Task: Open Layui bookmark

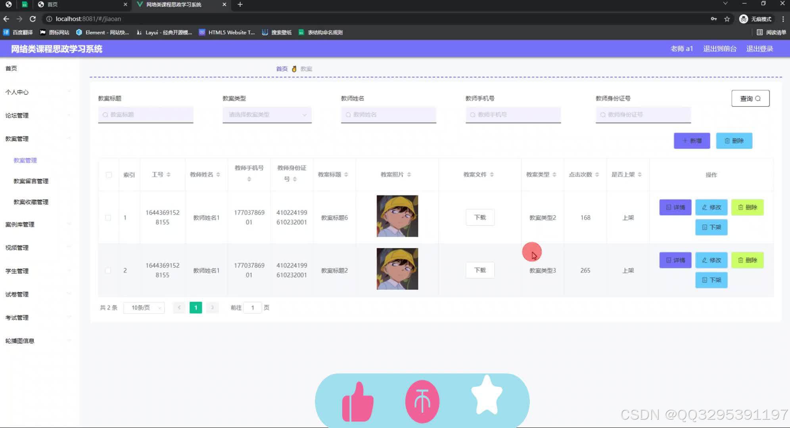Action: click(x=164, y=32)
